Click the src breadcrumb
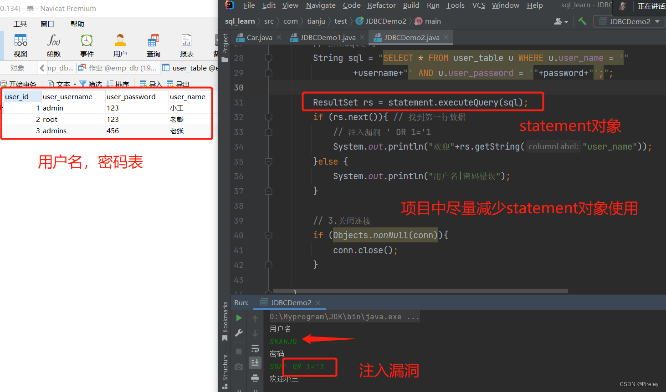Viewport: 666px width, 392px height. [x=269, y=21]
